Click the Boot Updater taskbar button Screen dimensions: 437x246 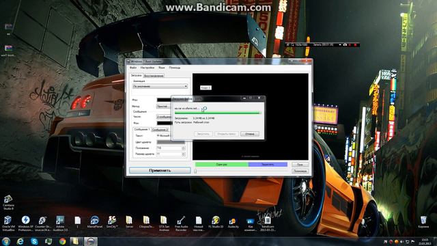pos(91,241)
